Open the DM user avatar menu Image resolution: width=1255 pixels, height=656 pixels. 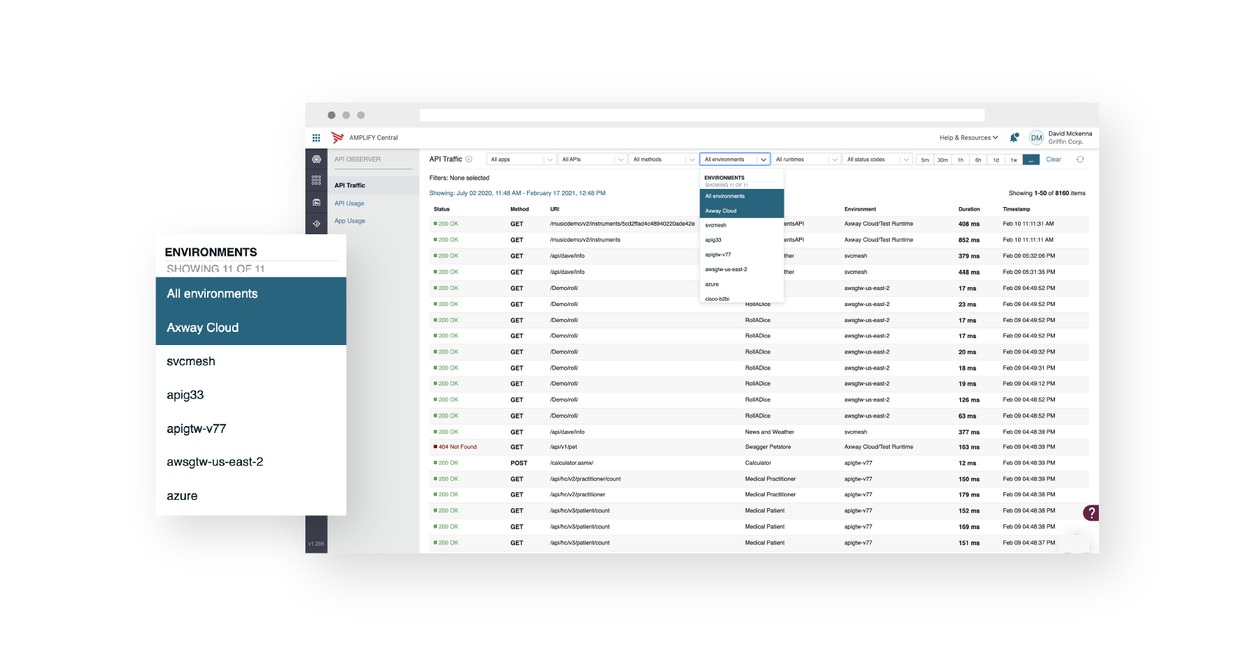(1036, 137)
